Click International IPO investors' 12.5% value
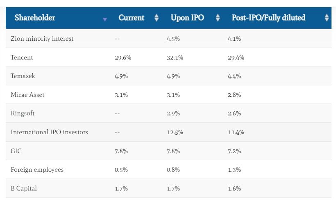 coord(175,132)
